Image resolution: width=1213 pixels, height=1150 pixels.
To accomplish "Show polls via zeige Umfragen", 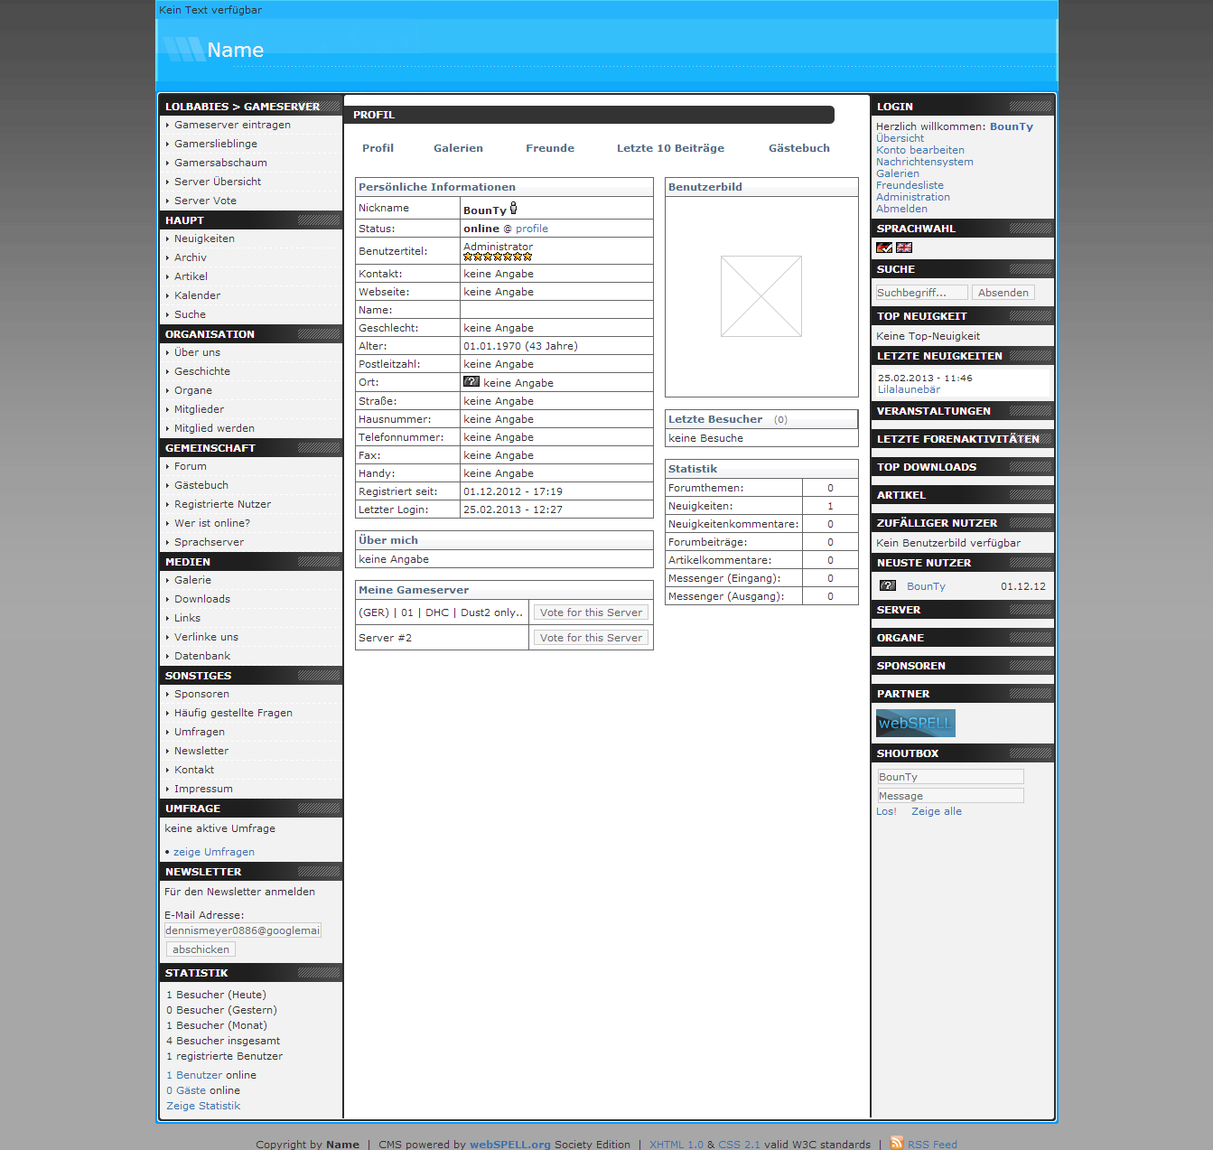I will click(214, 852).
